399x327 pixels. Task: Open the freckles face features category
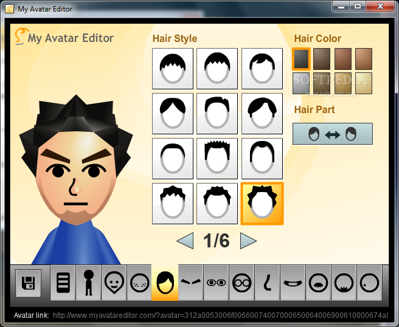139,283
